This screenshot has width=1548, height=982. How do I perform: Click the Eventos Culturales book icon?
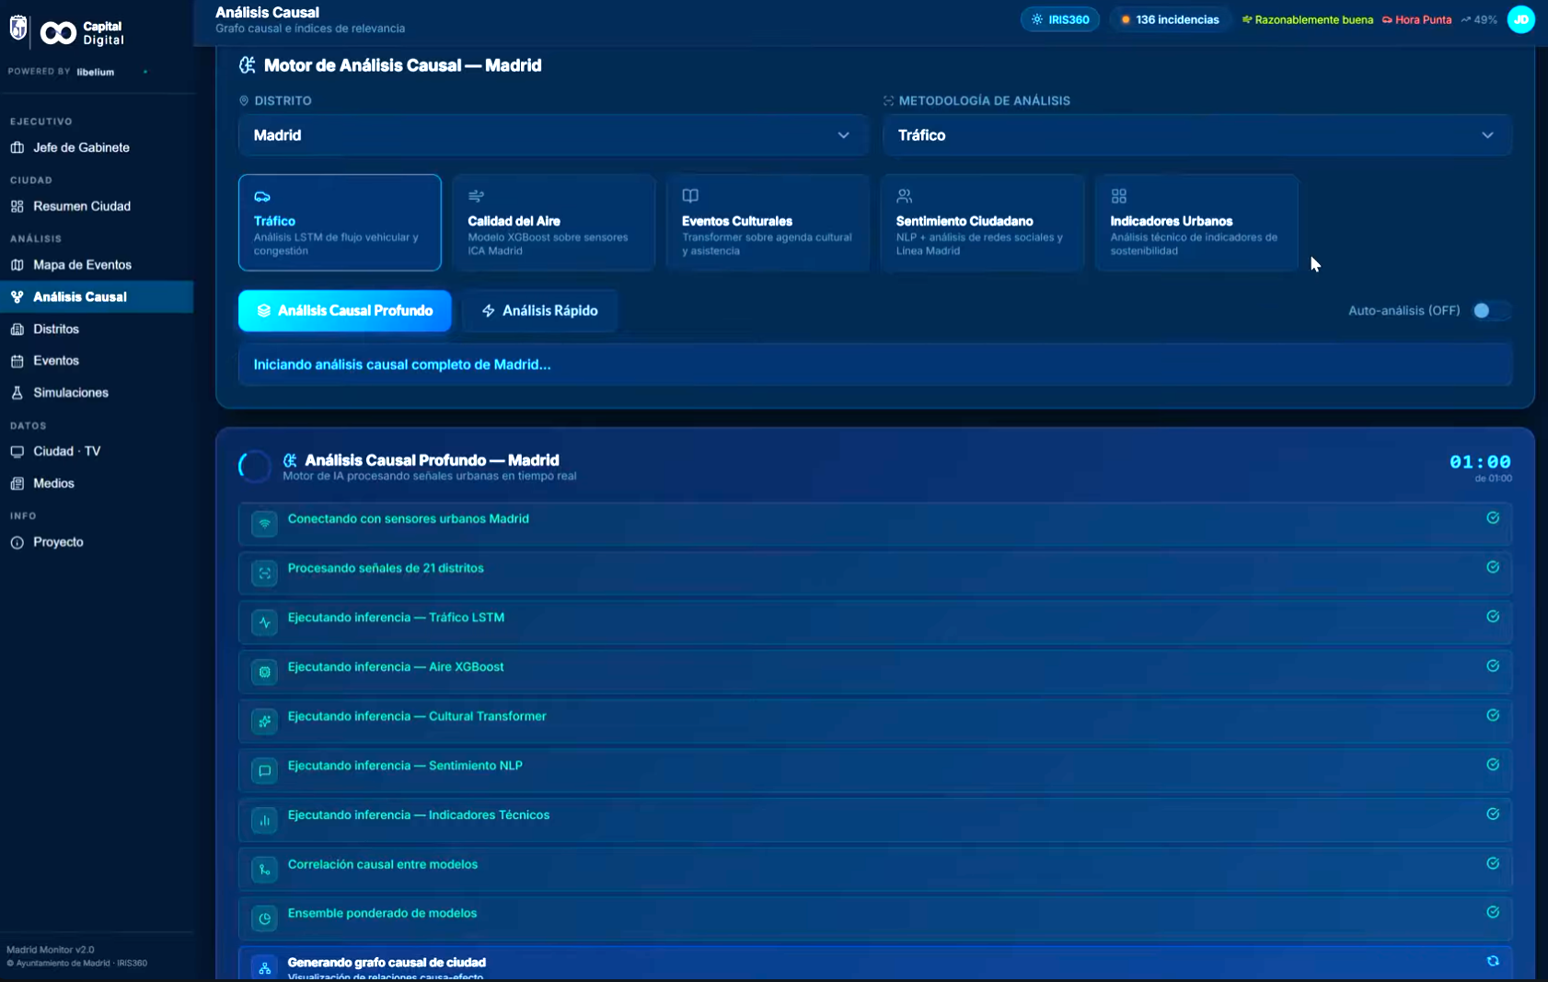coord(690,196)
